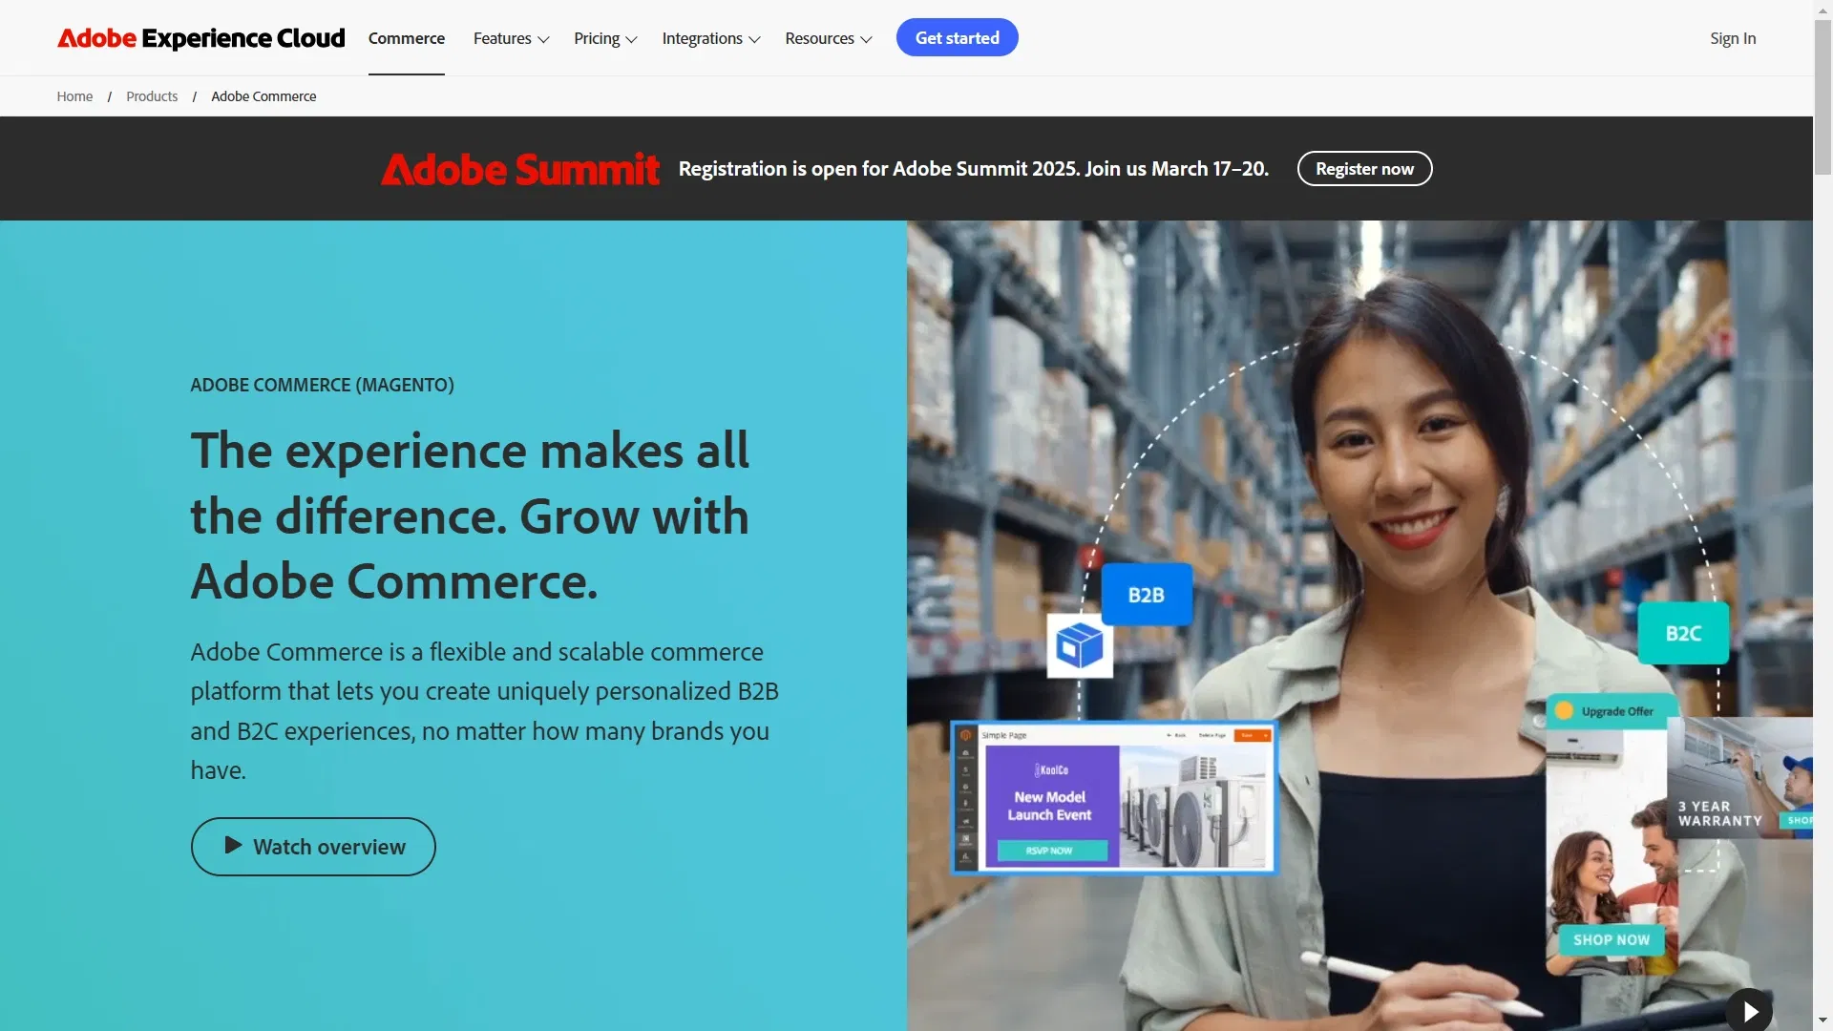Open the Pricing dropdown menu
Screen dimensions: 1833x1031
pos(605,38)
